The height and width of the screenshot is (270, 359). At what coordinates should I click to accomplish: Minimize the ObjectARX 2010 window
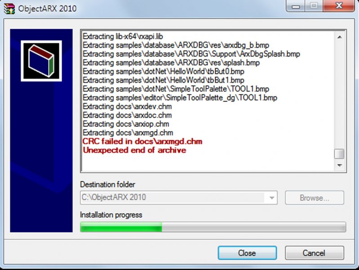point(296,6)
